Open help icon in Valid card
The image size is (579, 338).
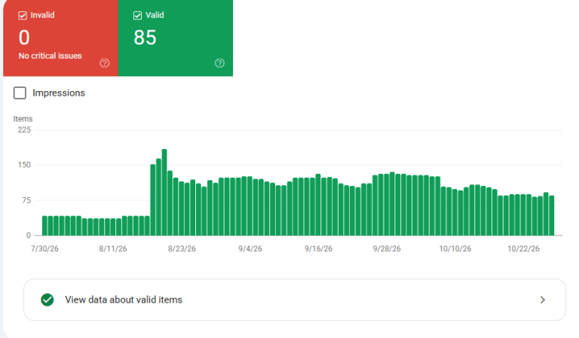[219, 63]
